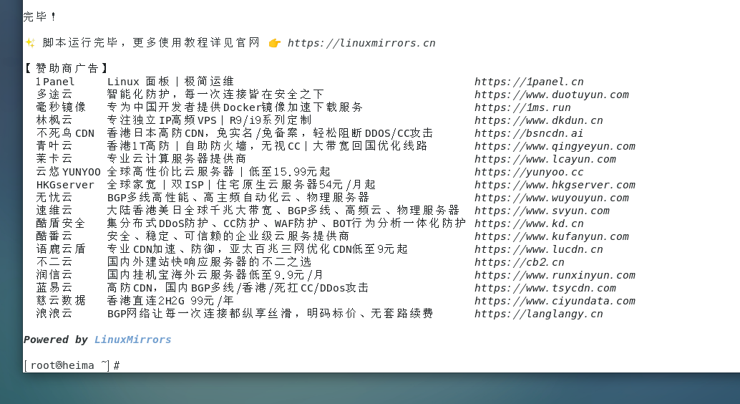Click the https://1ms.run URL
The image size is (740, 404).
coord(522,107)
